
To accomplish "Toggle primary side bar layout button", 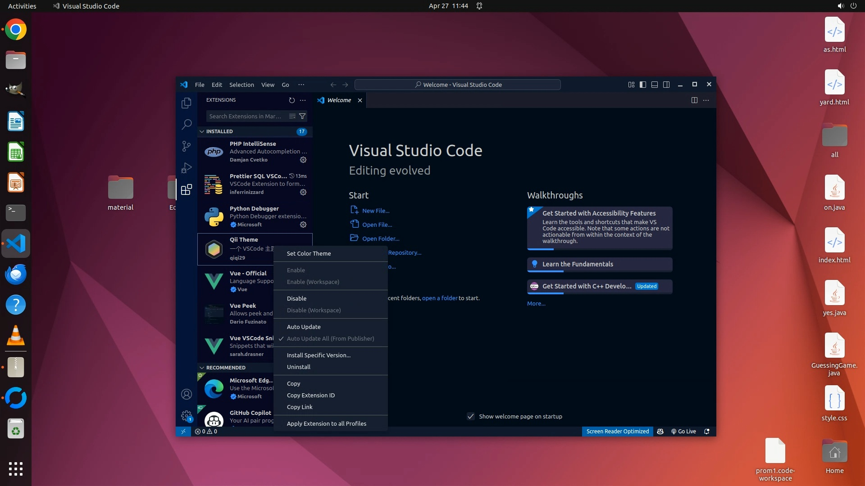I will pos(643,85).
